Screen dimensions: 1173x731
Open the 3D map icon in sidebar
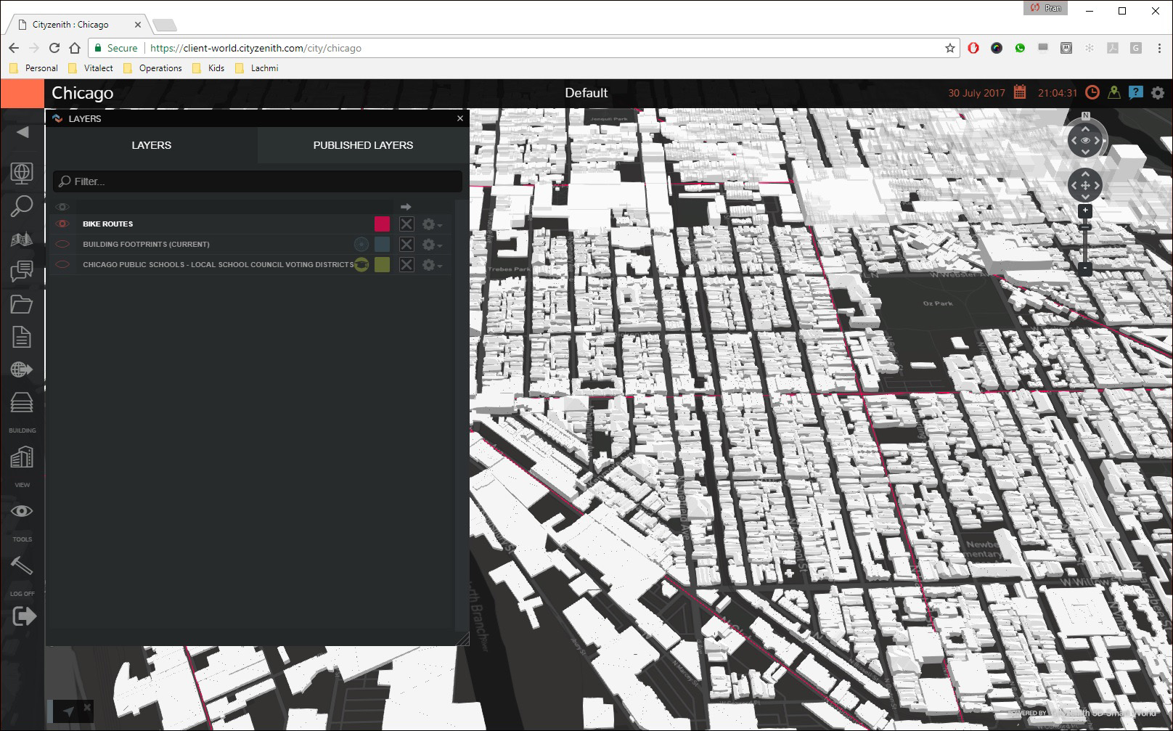(x=22, y=239)
